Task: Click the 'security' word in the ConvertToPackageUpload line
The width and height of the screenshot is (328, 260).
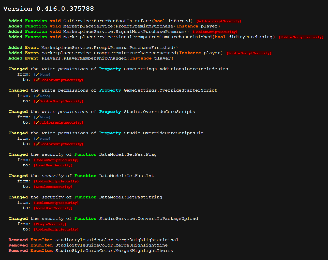Action: point(53,219)
